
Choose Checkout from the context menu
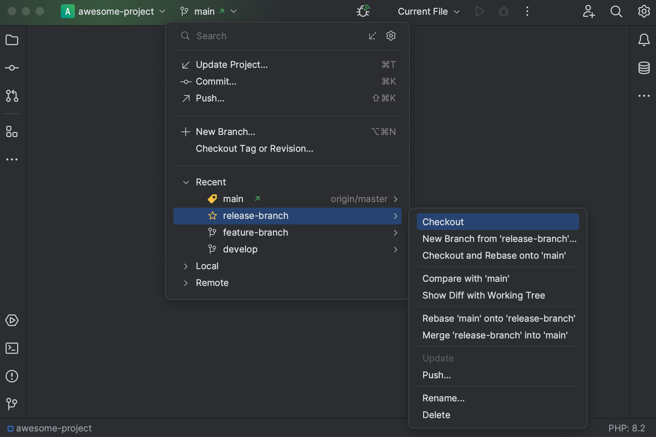[443, 221]
